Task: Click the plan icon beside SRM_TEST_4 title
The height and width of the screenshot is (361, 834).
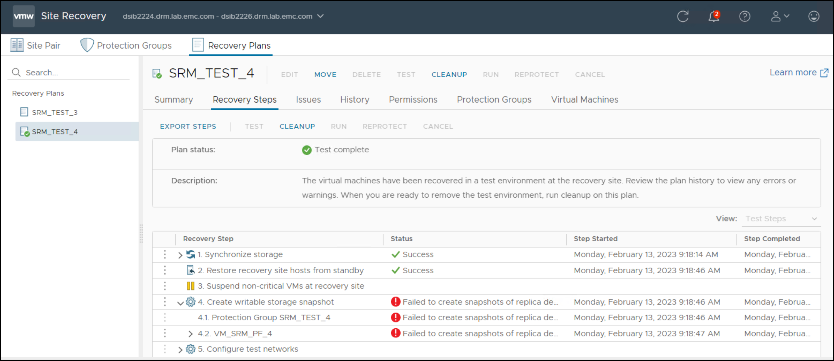Action: coord(157,74)
